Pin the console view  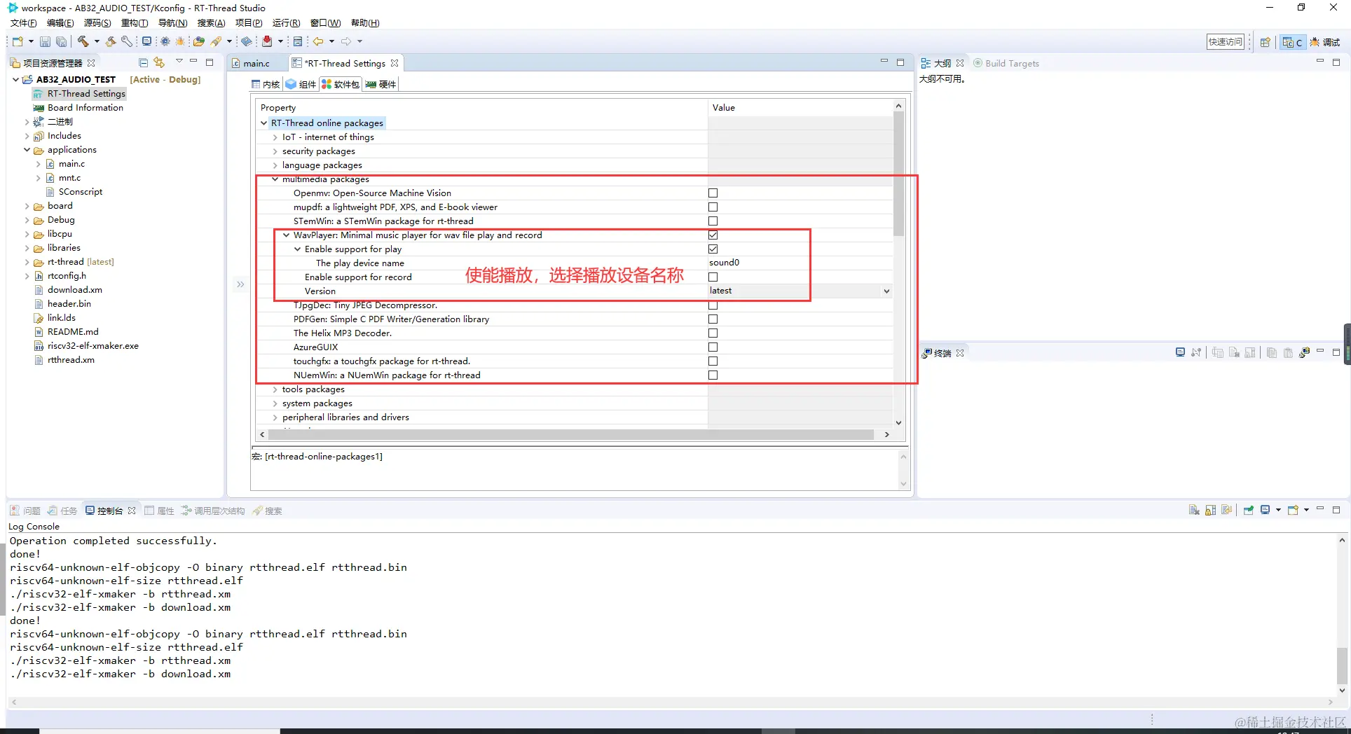pyautogui.click(x=1249, y=510)
